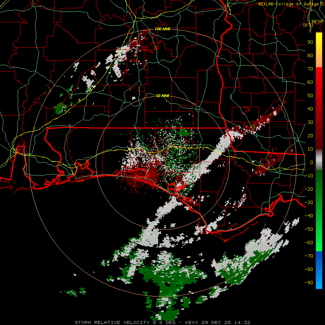The height and width of the screenshot is (325, 325).
Task: Click the bright green segment of velocity scale
Action: 319,234
